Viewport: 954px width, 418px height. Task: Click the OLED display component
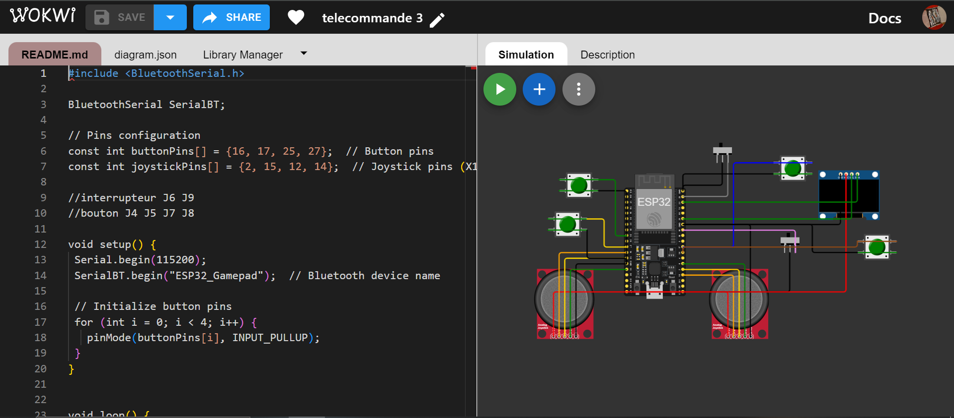(849, 195)
